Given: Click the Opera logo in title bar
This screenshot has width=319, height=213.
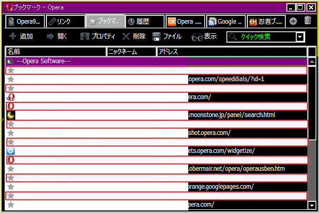Looking at the screenshot, I should pyautogui.click(x=8, y=7).
